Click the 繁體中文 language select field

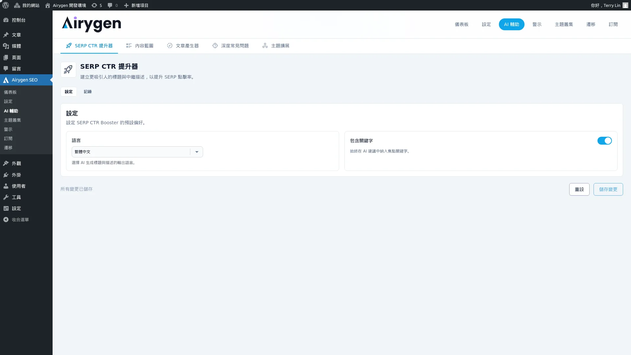point(137,152)
